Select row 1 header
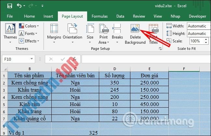 click(x=4, y=76)
